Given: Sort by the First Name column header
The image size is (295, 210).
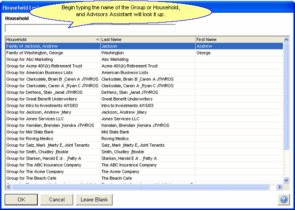Looking at the screenshot, I should (238, 39).
